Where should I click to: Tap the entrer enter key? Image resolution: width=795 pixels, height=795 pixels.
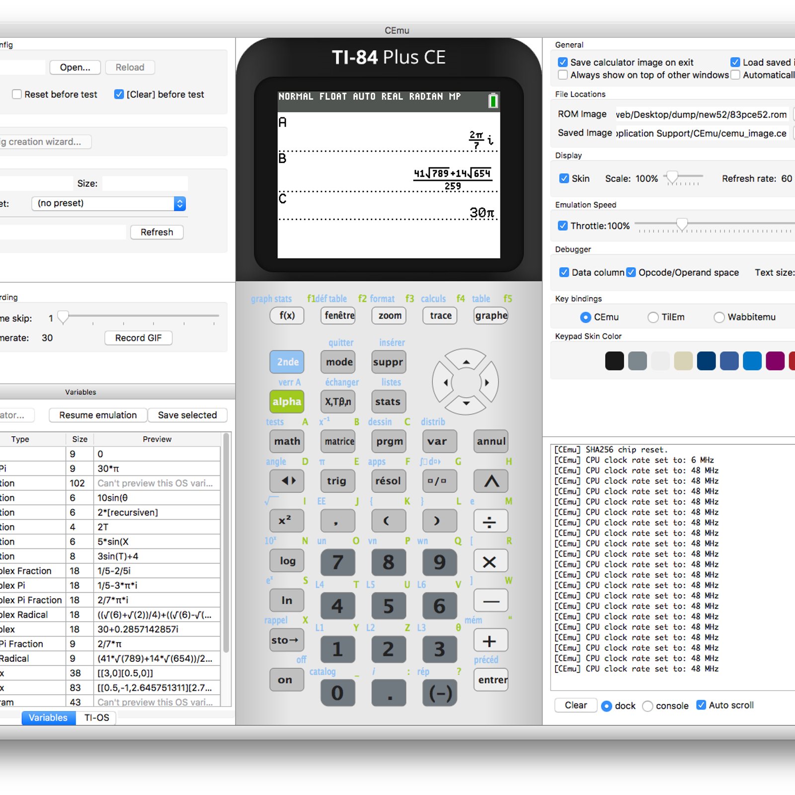492,680
